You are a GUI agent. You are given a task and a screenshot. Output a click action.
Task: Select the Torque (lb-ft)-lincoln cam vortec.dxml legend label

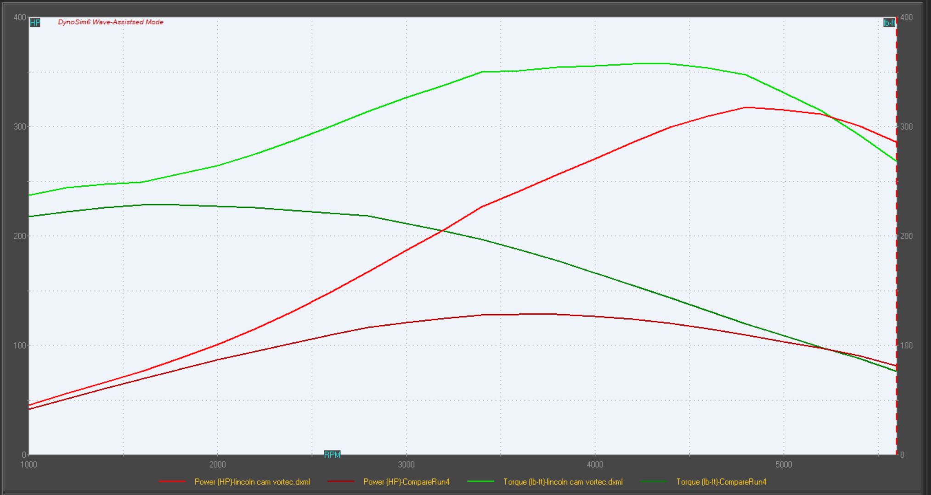coord(563,482)
